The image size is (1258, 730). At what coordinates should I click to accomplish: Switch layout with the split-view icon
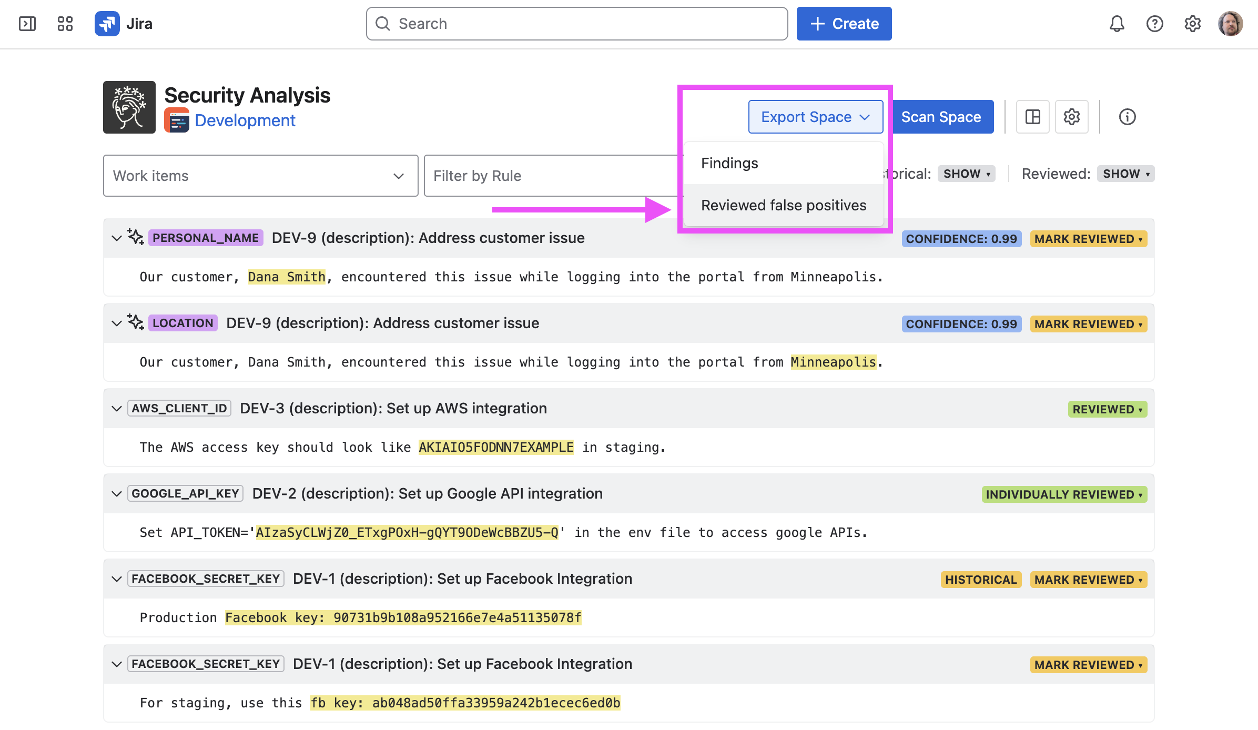[1033, 117]
